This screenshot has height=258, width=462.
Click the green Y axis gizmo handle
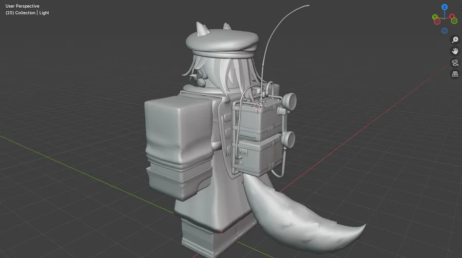[435, 17]
